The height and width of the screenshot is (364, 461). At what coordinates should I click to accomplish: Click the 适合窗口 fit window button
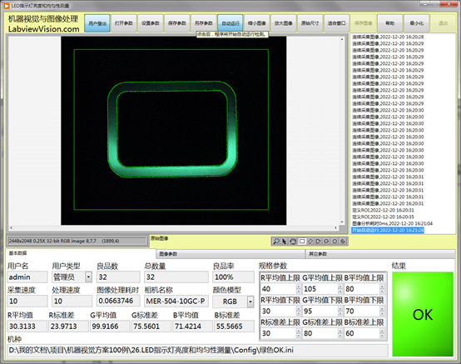pos(337,23)
